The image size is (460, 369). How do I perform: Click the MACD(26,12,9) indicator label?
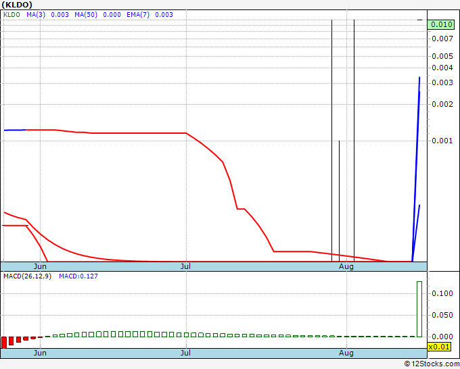point(27,276)
